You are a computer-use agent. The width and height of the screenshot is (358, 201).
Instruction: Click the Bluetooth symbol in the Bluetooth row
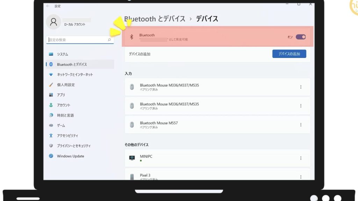point(131,37)
